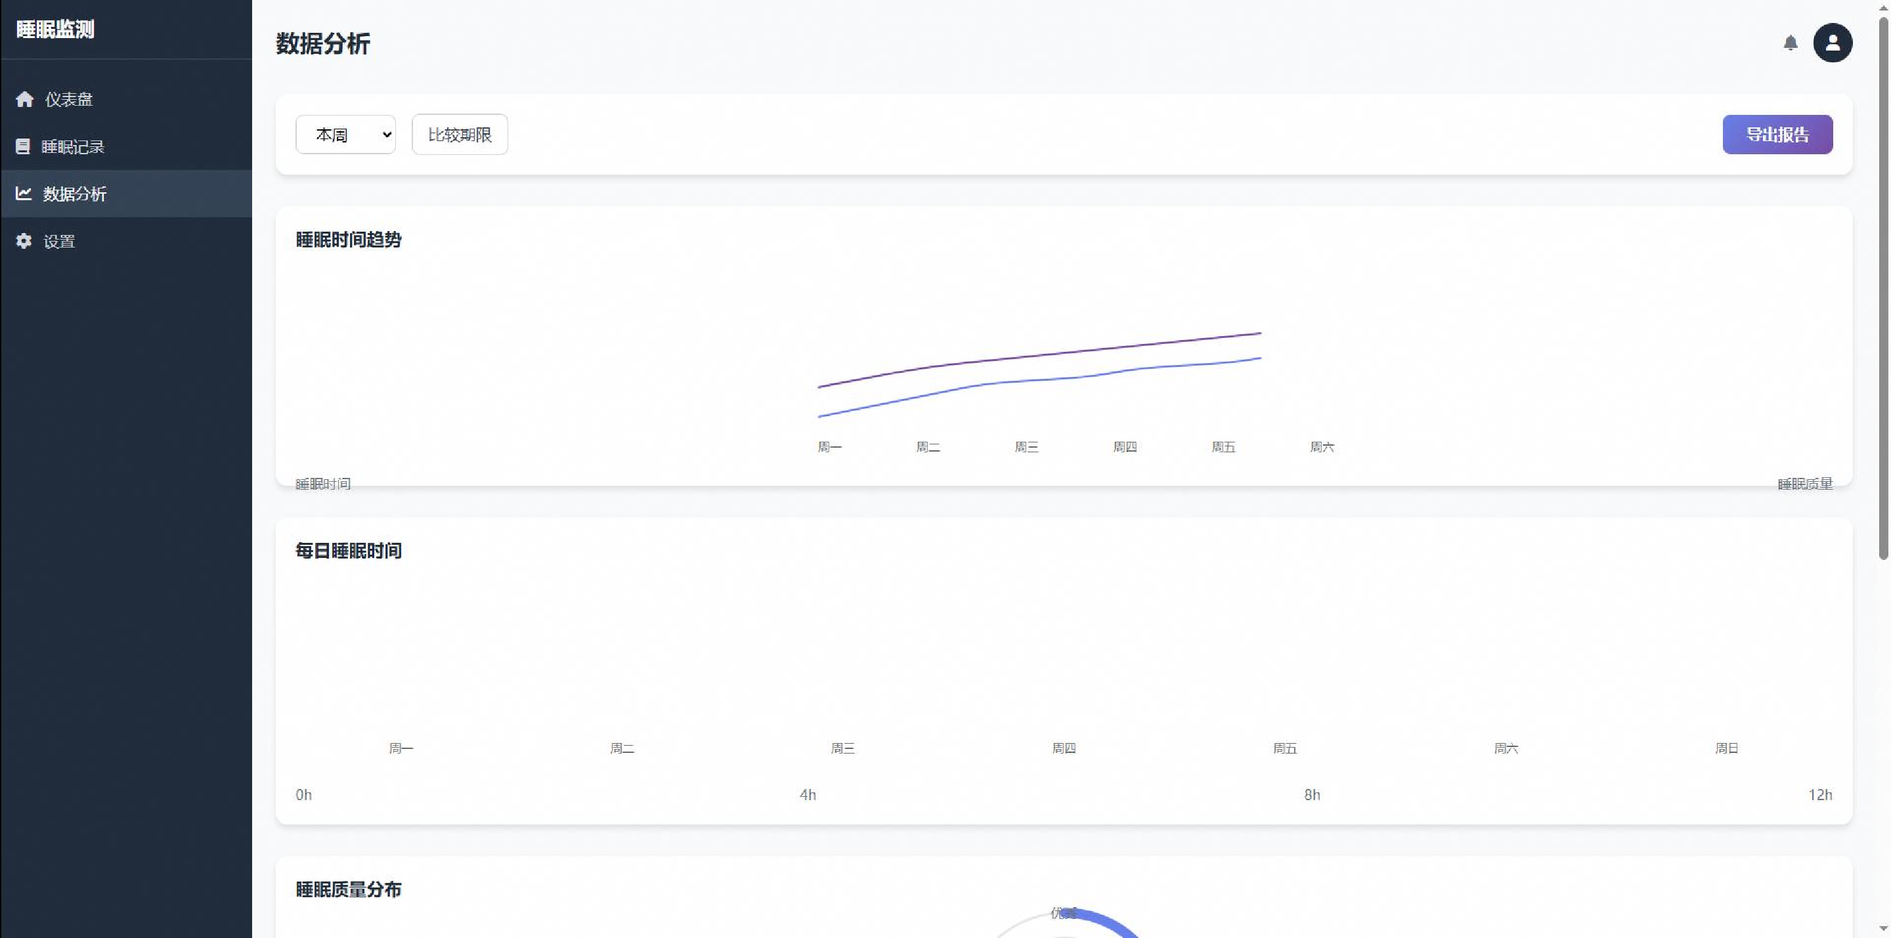Navigate to the 设置 page

[58, 241]
